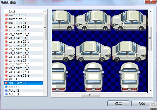Choose Actor2 in the list
The height and width of the screenshot is (110, 157).
point(24,91)
